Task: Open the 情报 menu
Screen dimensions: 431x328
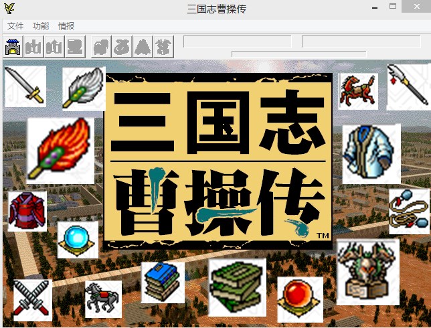Action: (66, 26)
